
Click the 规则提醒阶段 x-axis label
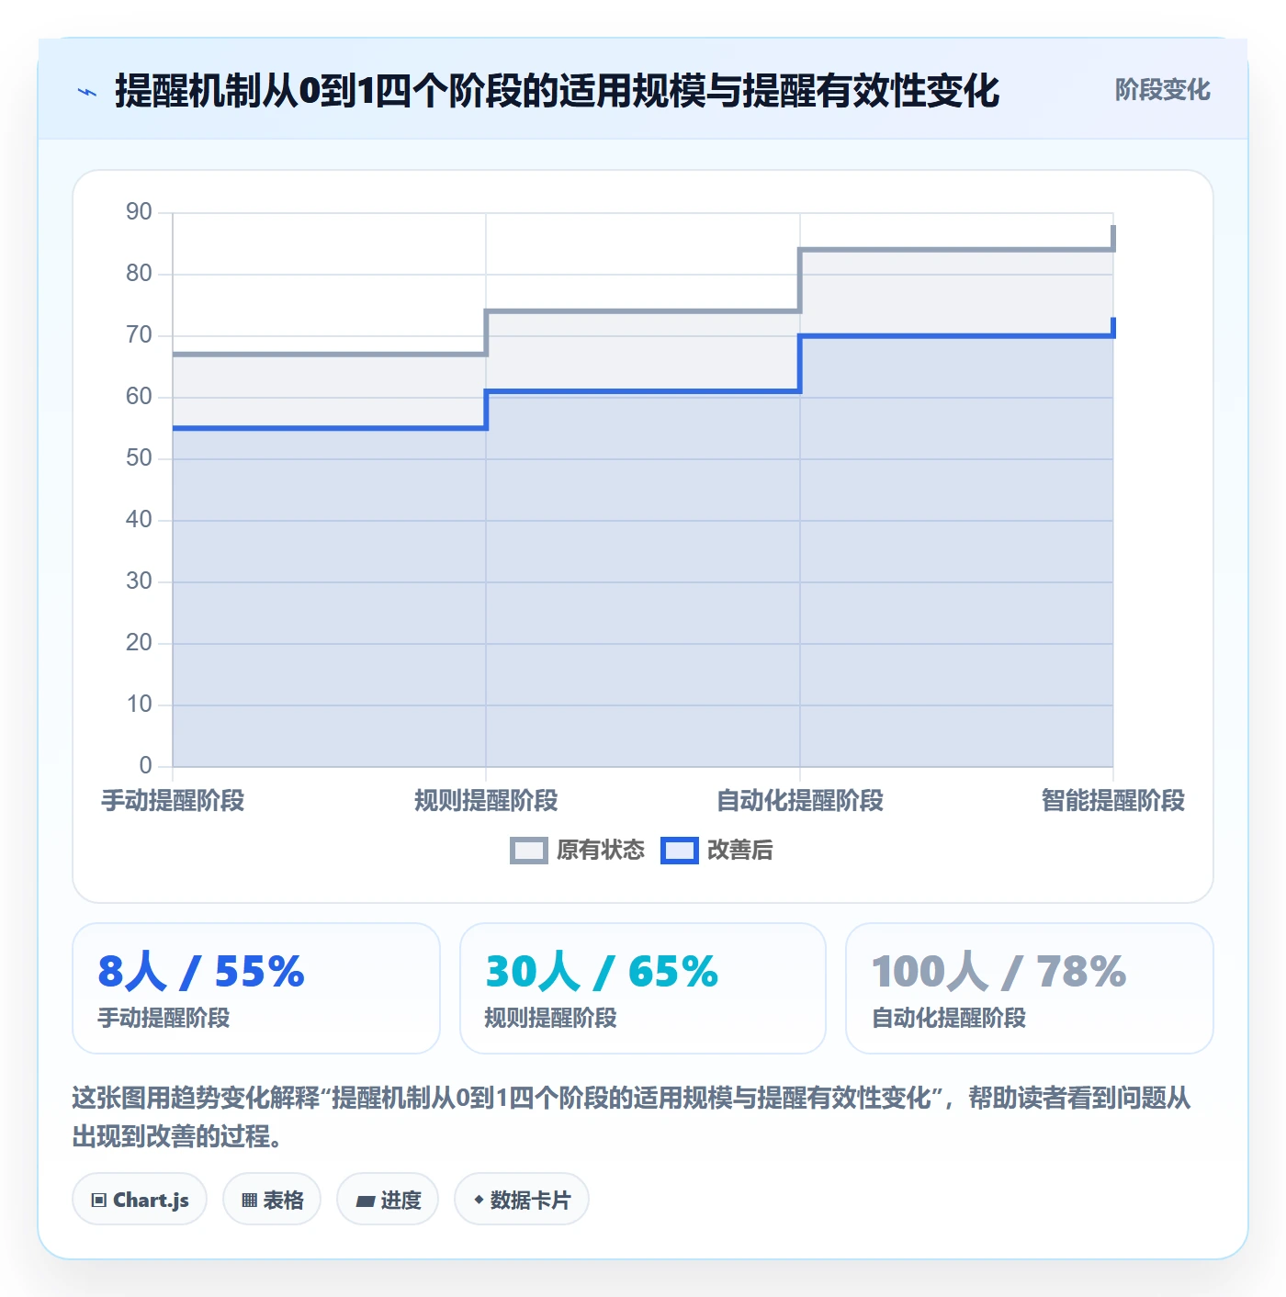click(x=486, y=801)
